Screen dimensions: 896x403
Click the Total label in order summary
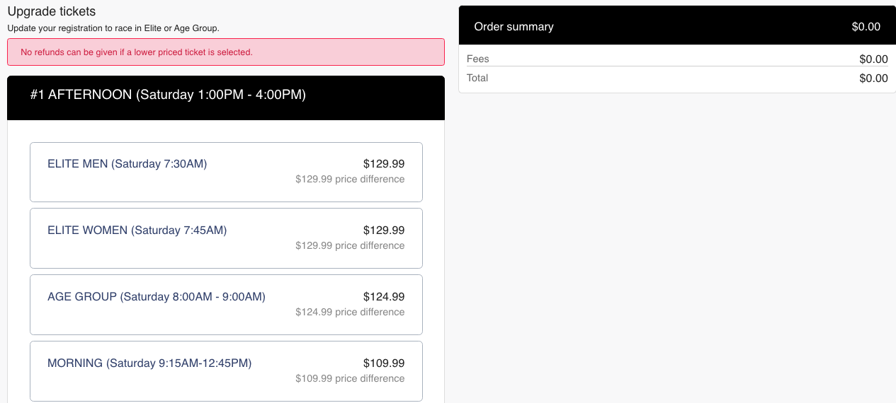pyautogui.click(x=477, y=78)
